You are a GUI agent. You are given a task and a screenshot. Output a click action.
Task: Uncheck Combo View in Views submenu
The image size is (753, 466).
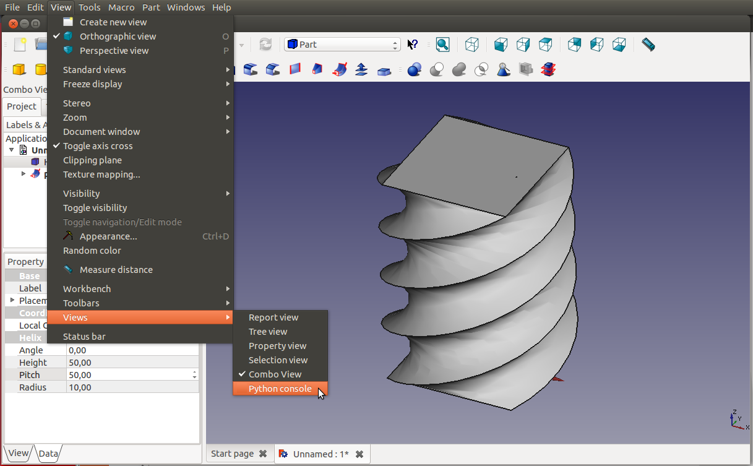275,374
